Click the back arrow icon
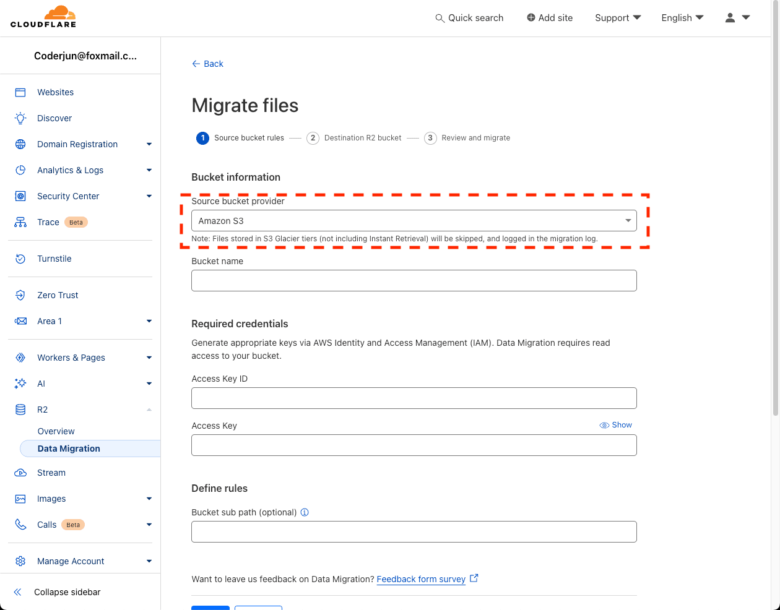Image resolution: width=780 pixels, height=610 pixels. [196, 64]
